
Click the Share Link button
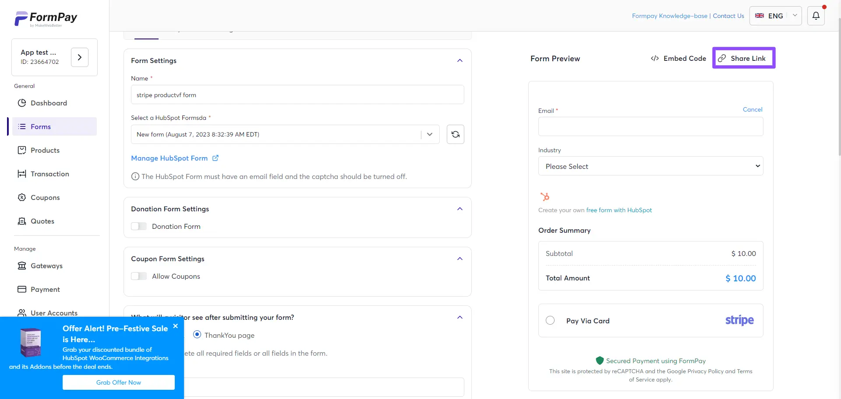click(x=743, y=58)
